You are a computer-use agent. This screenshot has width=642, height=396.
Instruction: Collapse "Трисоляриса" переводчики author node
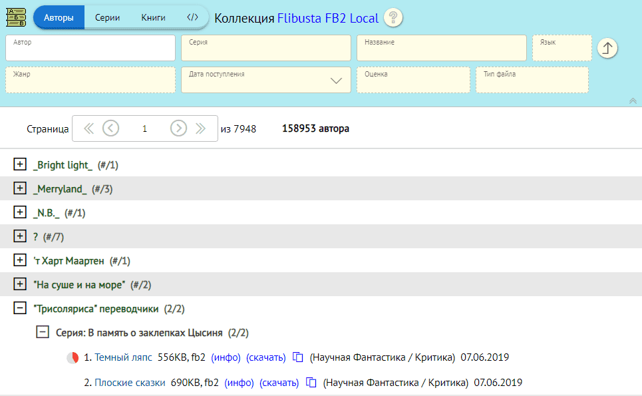coord(20,308)
